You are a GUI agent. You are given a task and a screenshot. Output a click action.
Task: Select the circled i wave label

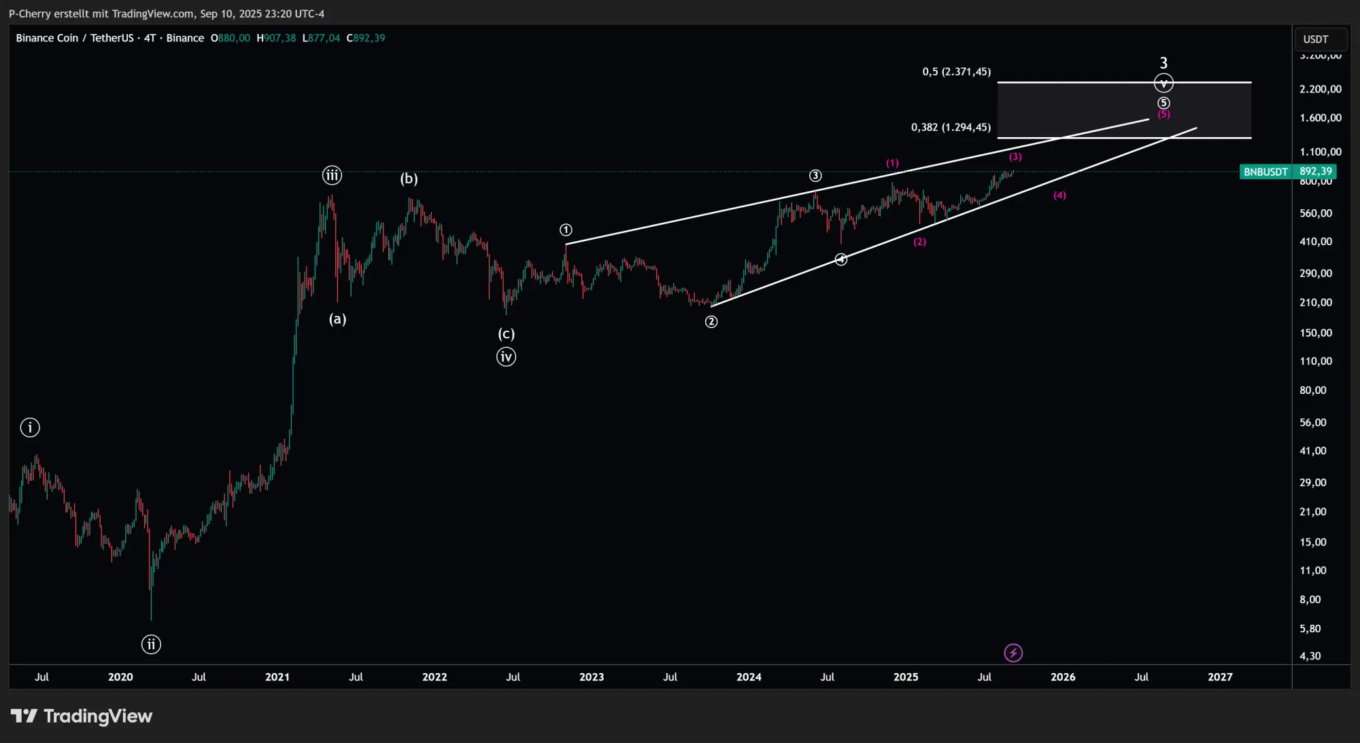click(x=30, y=427)
